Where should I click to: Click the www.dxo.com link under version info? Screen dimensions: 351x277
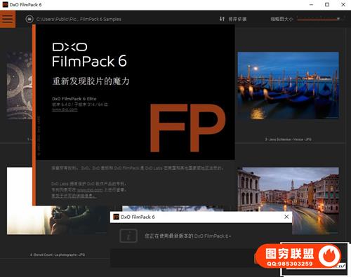click(65, 109)
